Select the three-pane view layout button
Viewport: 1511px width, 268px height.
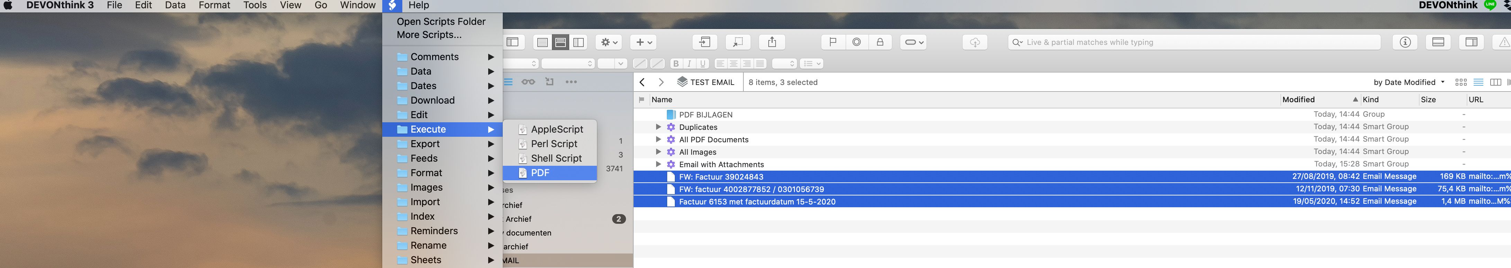click(579, 42)
